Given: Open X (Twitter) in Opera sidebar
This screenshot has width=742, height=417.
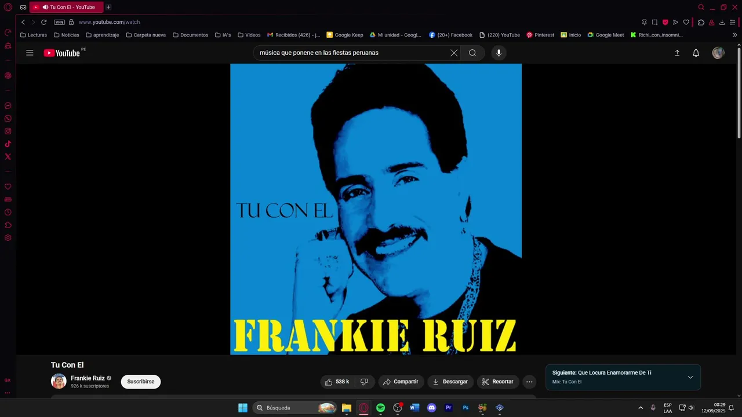Looking at the screenshot, I should pos(8,156).
